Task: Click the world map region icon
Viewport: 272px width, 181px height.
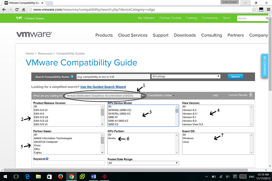Action: coord(19,18)
